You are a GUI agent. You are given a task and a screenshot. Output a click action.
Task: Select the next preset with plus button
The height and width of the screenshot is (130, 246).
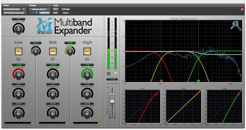(33, 13)
